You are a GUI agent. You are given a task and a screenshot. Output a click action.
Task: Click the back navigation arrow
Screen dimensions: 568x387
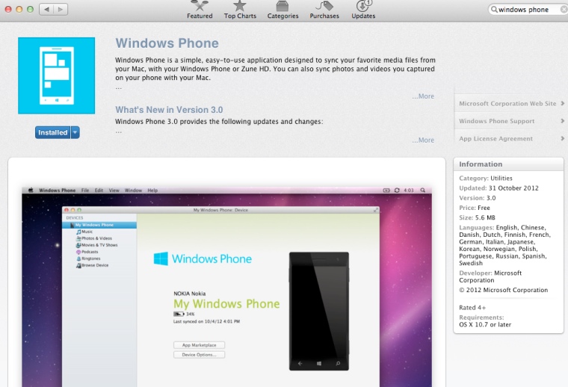pos(46,10)
